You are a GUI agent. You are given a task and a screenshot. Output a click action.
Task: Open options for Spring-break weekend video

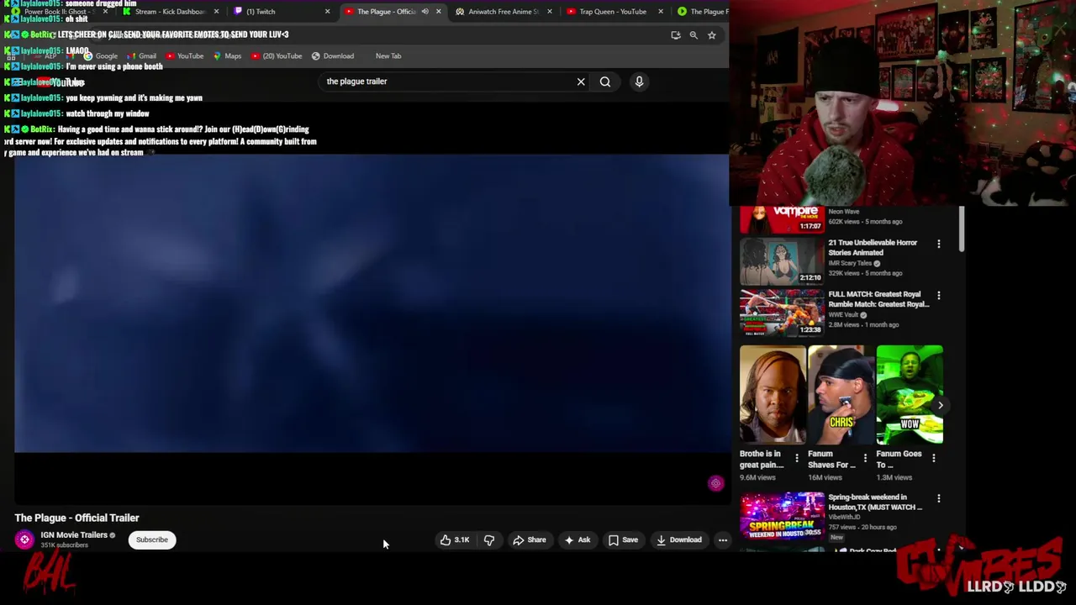coord(939,498)
